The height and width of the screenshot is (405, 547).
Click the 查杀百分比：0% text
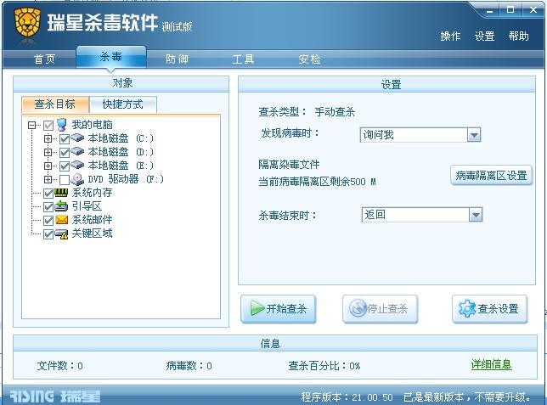[x=324, y=366]
